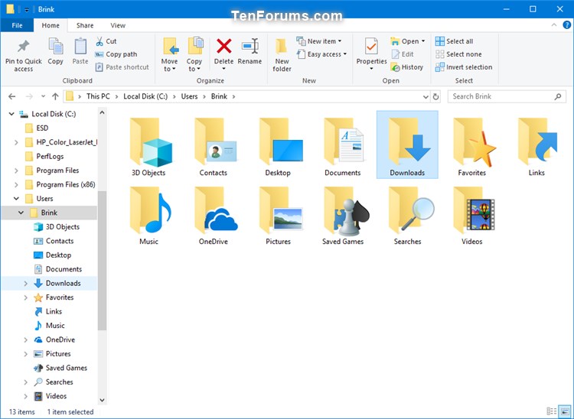
Task: Click History in Open group
Action: (x=406, y=67)
